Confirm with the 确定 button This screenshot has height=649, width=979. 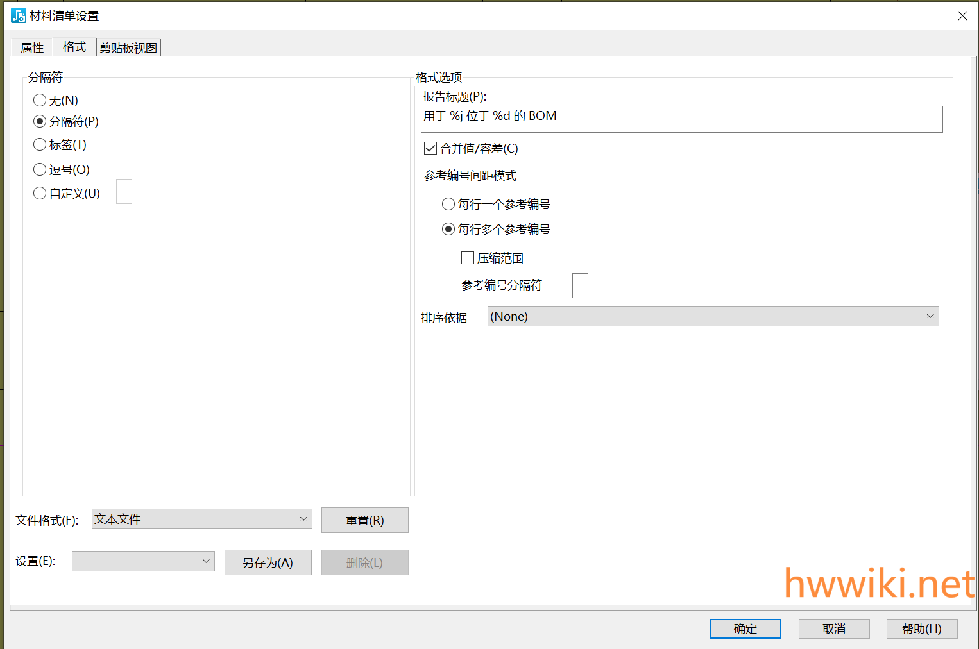click(x=745, y=628)
